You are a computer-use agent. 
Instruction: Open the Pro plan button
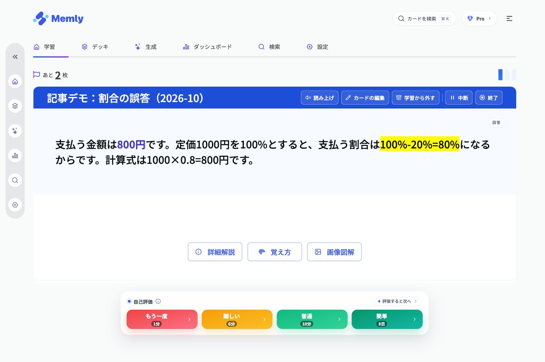[479, 18]
